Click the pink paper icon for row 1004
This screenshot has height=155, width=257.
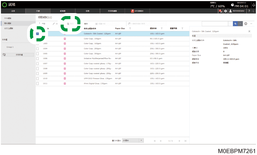(65, 49)
